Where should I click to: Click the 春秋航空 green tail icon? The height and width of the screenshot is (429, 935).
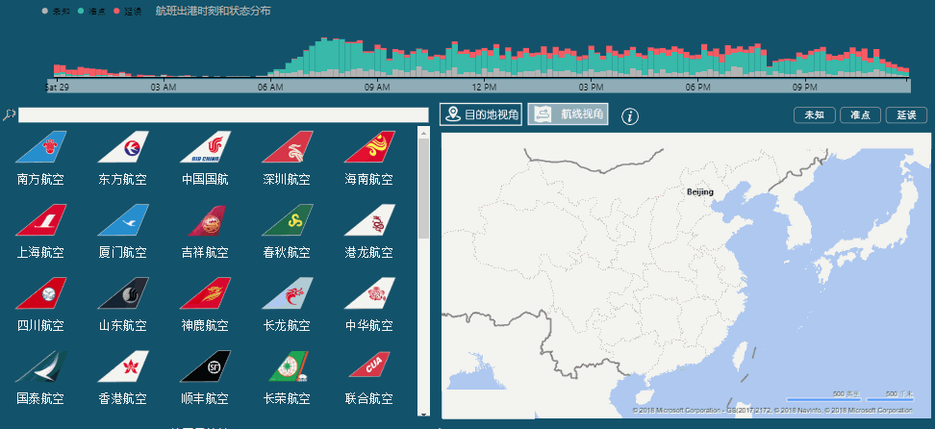287,220
